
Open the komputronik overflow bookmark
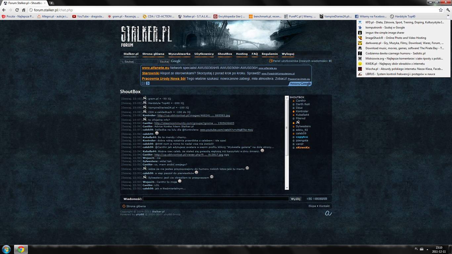coord(403,27)
